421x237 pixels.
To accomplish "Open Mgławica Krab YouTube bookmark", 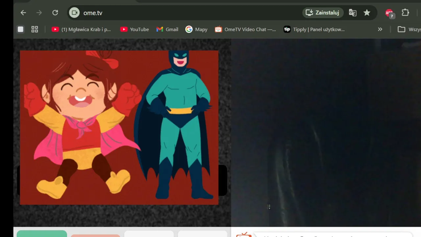I will point(81,29).
